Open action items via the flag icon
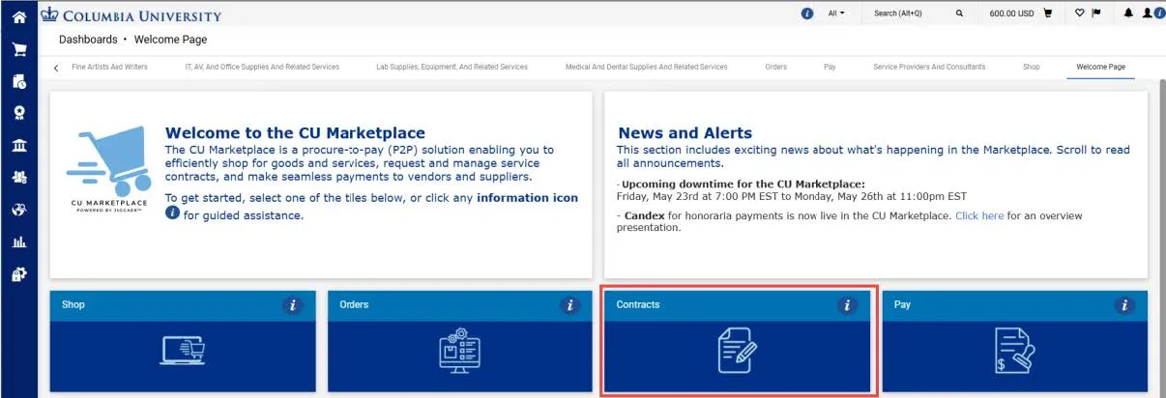 pos(1096,14)
